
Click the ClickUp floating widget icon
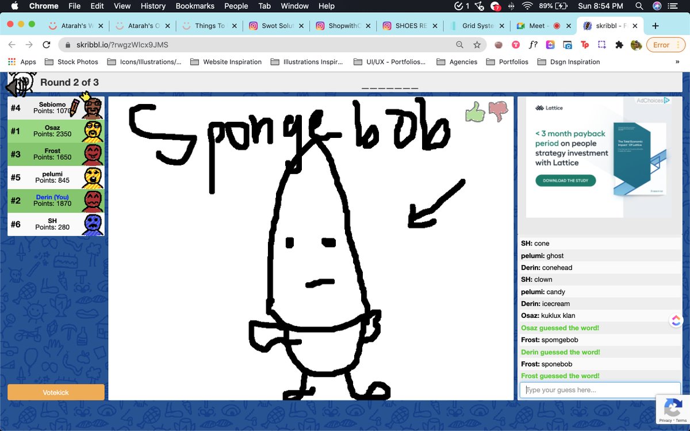676,320
